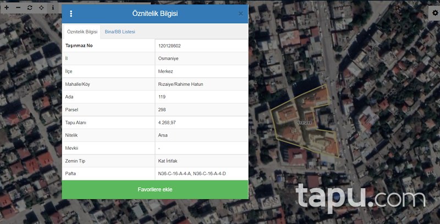The image size is (440, 224).
Task: Open map settings with the gear icon
Action: point(435,13)
